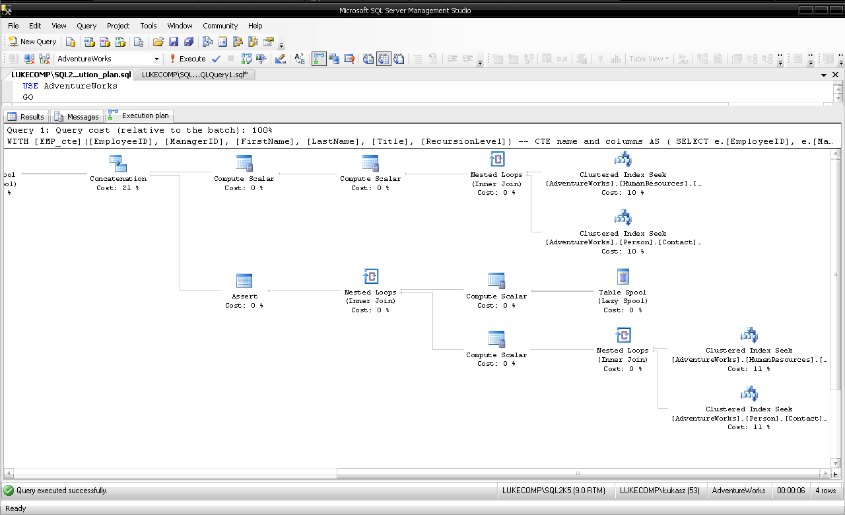Click Design Query in Editor icon
845x515 pixels.
[x=281, y=59]
